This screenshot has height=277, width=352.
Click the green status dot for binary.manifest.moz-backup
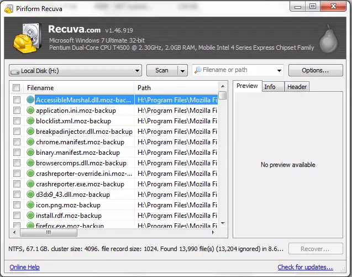point(30,152)
